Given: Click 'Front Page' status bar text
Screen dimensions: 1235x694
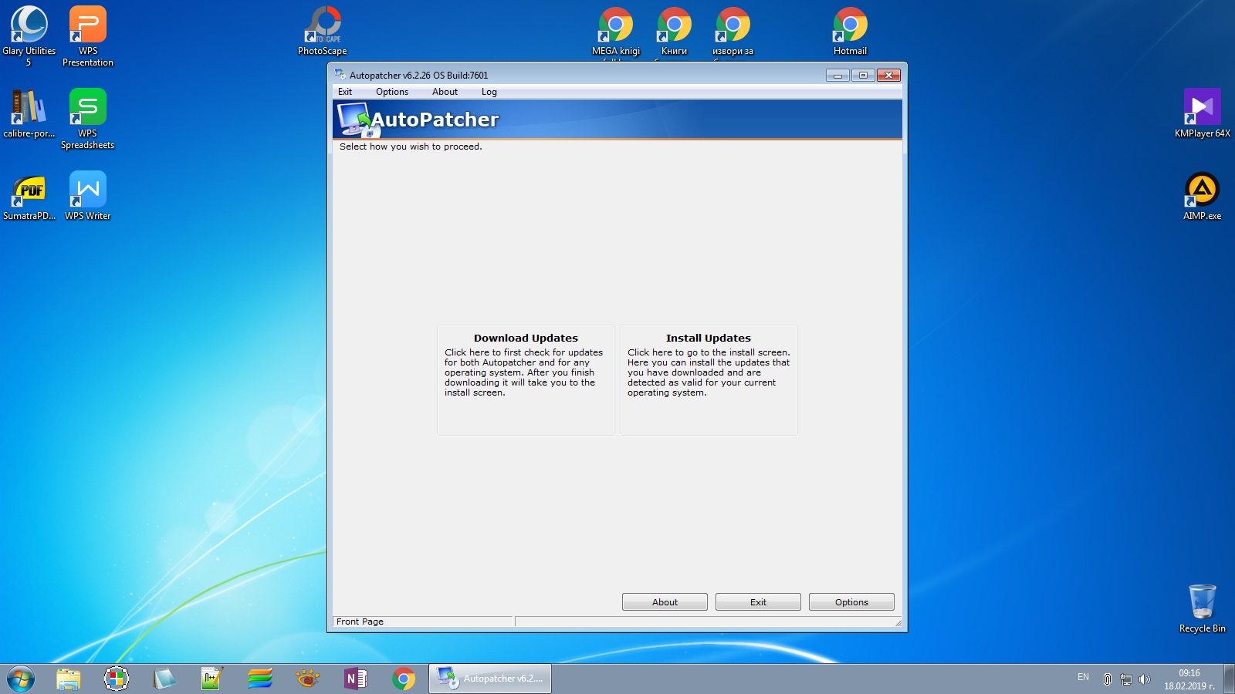Looking at the screenshot, I should (x=360, y=622).
